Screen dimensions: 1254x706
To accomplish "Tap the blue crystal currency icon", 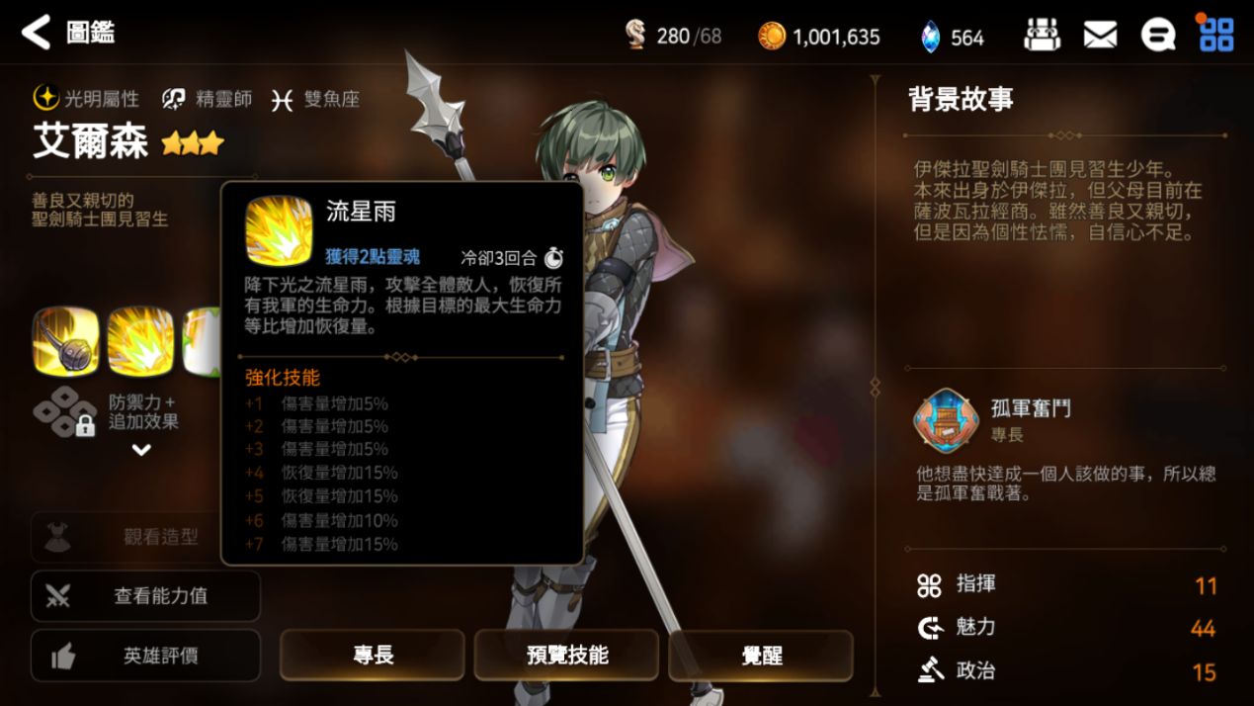I will coord(930,37).
